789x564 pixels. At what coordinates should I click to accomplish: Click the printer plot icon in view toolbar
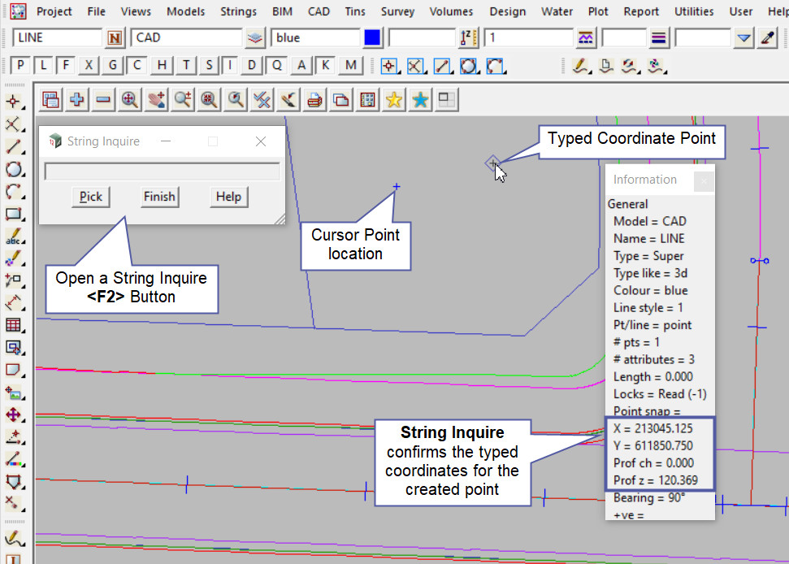pyautogui.click(x=314, y=100)
